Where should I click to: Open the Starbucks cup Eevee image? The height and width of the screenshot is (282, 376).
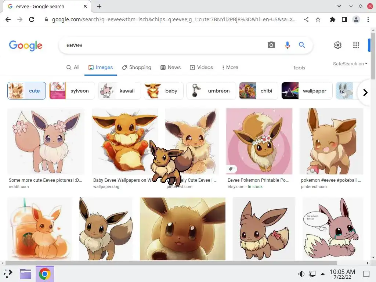pos(40,229)
